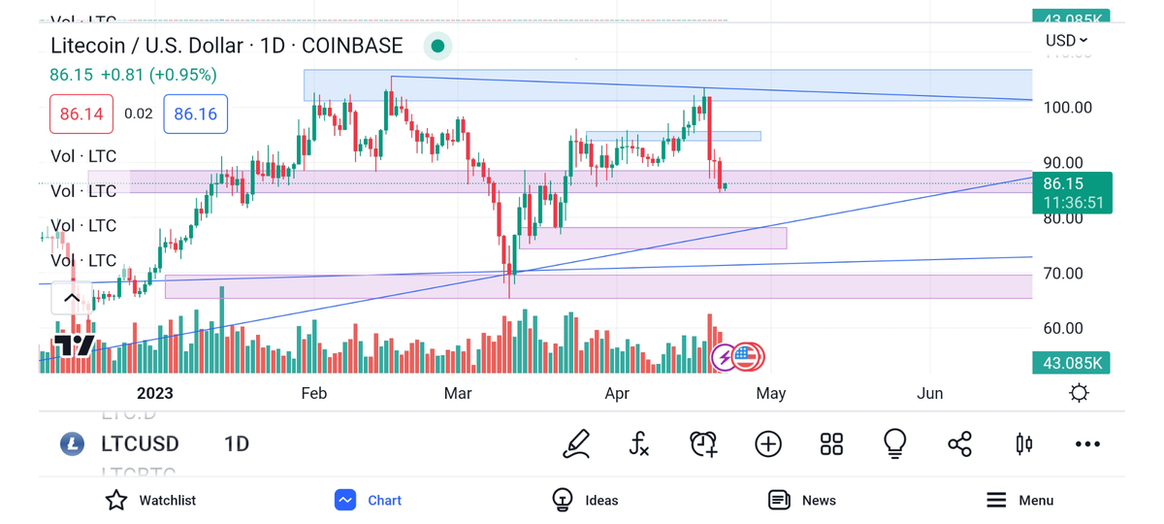Screen dimensions: 1164x524
Task: Open the USD currency dropdown
Action: tap(1066, 41)
